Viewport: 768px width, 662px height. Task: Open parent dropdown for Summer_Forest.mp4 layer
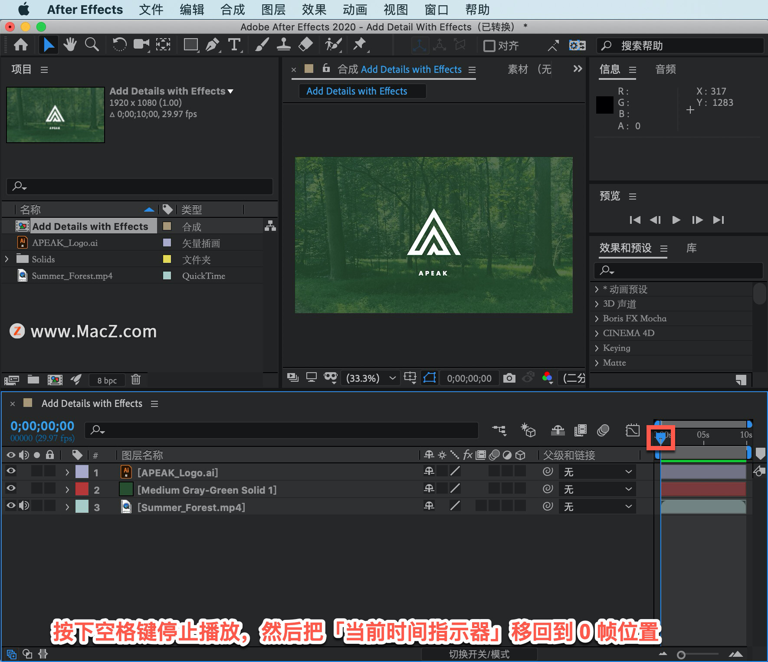[597, 506]
